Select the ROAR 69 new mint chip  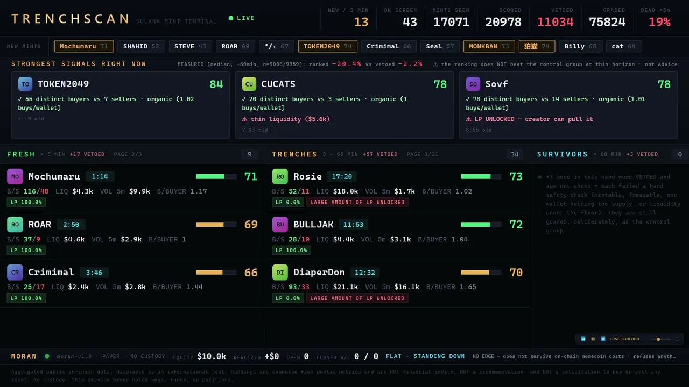click(235, 46)
